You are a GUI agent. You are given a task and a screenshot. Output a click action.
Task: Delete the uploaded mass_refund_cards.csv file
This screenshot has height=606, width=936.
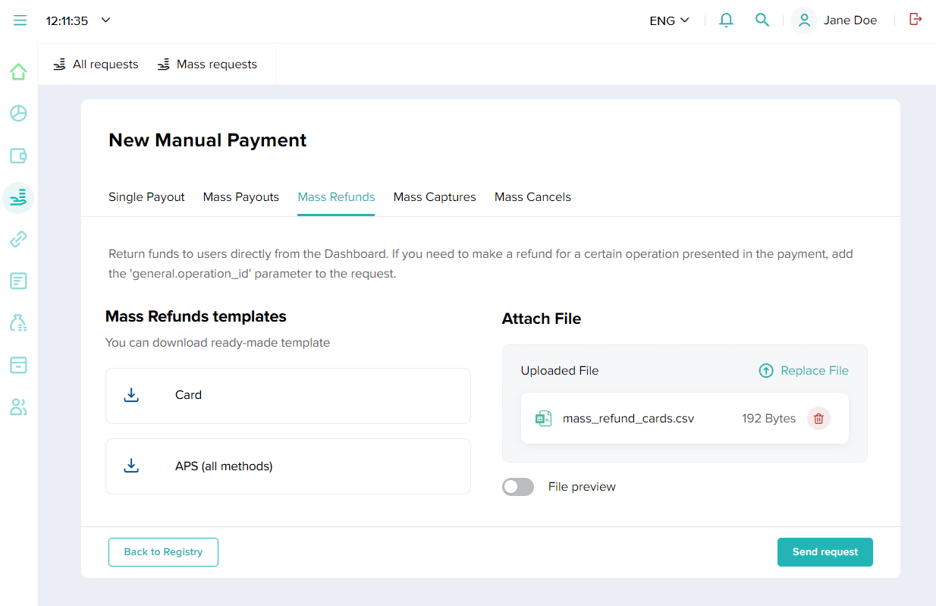(x=818, y=418)
